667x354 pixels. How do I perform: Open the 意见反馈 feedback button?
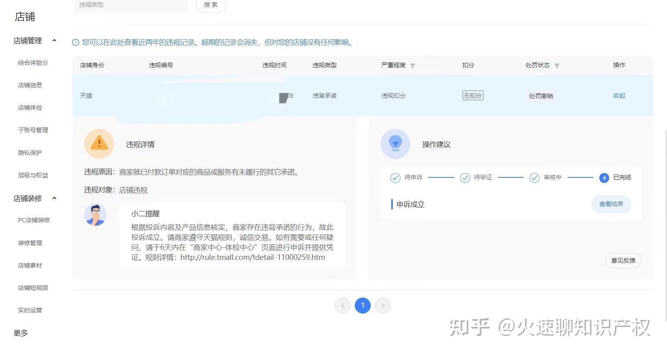point(623,261)
